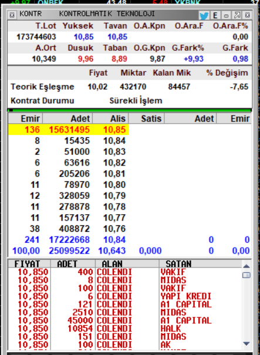Click the scrollbar thumb in trades list
The image size is (260, 355).
point(246,275)
